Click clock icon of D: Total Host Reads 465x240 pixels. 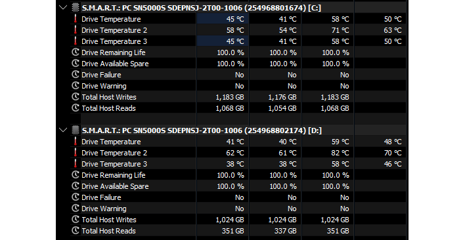76,231
